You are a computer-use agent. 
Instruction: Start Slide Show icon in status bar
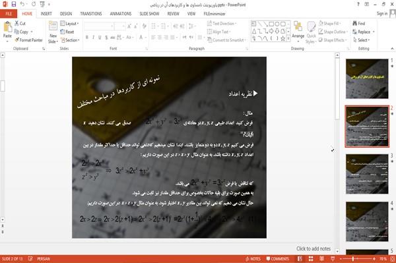click(x=333, y=258)
